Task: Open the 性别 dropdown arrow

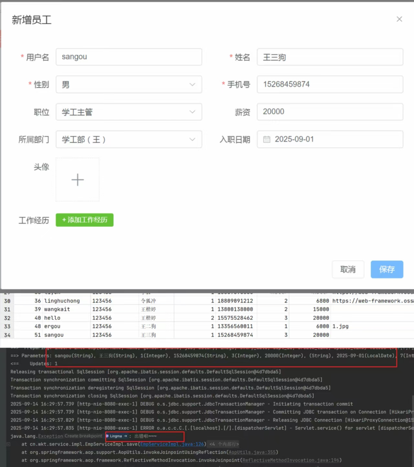Action: (192, 85)
